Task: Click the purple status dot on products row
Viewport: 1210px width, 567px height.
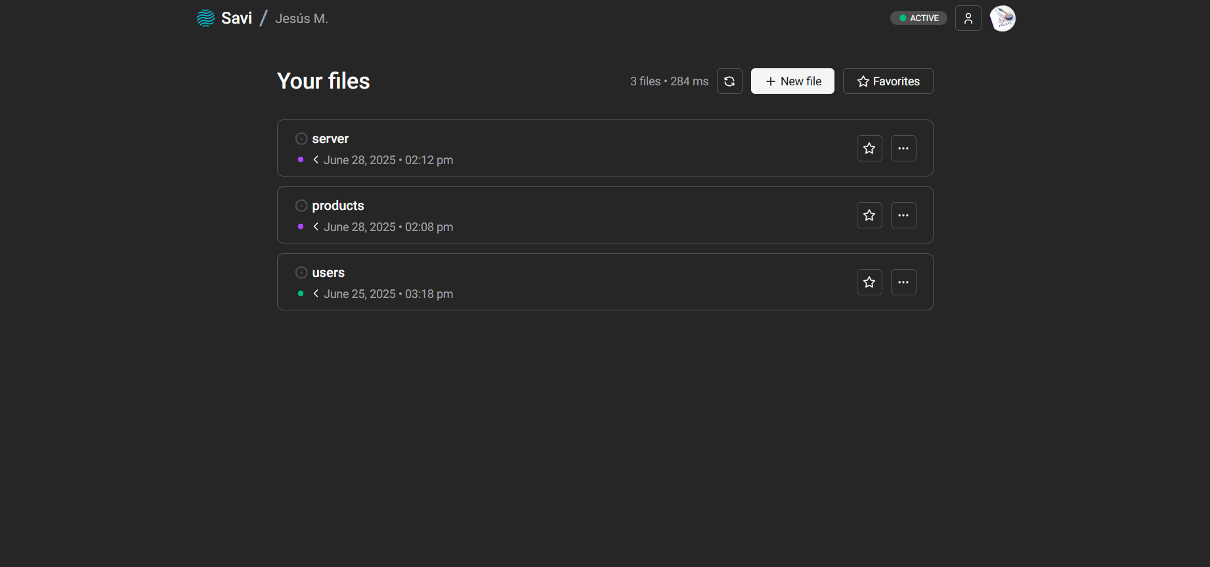Action: tap(301, 226)
